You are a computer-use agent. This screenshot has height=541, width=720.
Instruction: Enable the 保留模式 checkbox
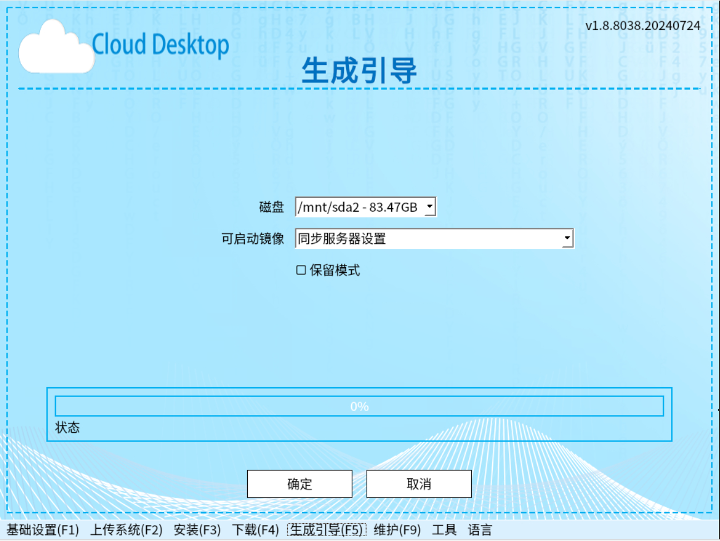point(301,270)
